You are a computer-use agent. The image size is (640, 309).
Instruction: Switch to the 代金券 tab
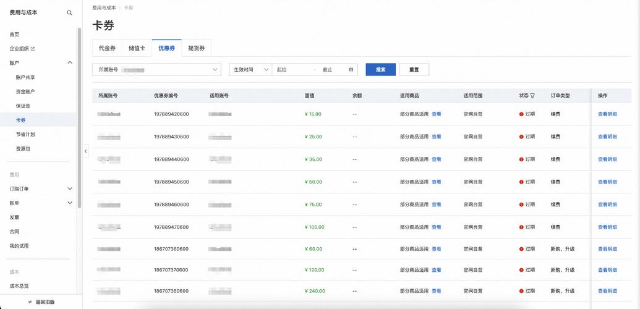click(107, 48)
